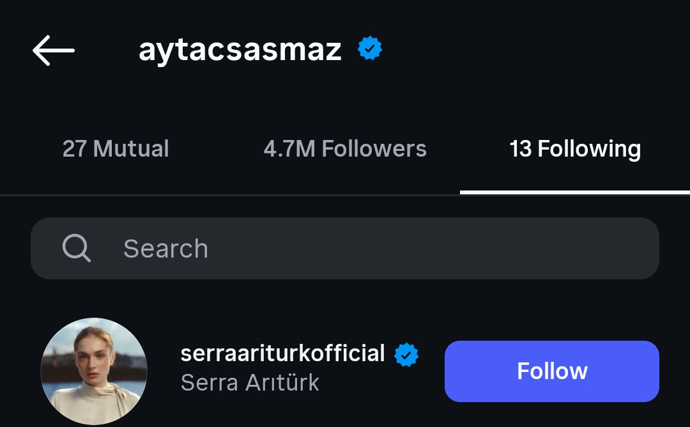
Task: Click the Search placeholder text
Action: [x=165, y=249]
